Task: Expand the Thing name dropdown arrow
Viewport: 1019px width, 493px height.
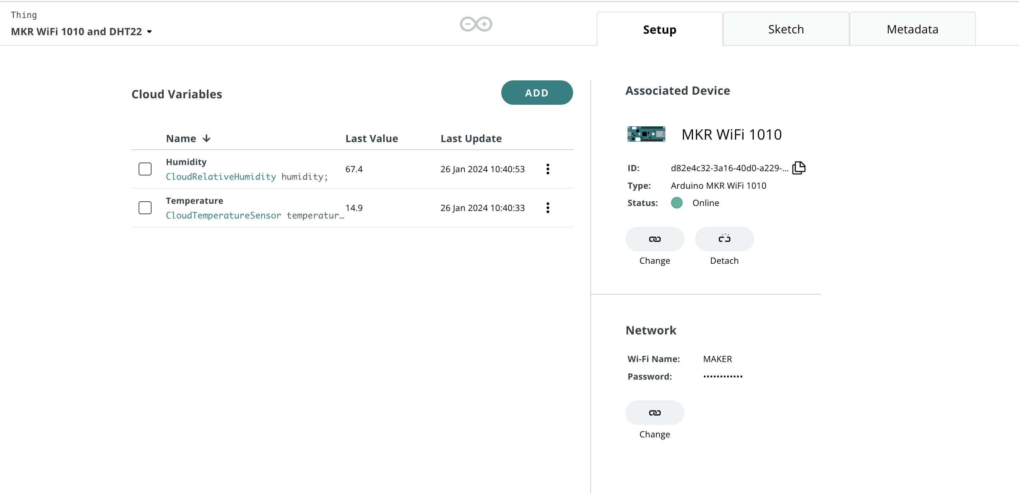Action: coord(149,32)
